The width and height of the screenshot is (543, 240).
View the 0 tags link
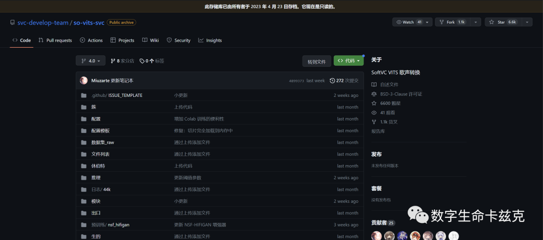tap(152, 61)
